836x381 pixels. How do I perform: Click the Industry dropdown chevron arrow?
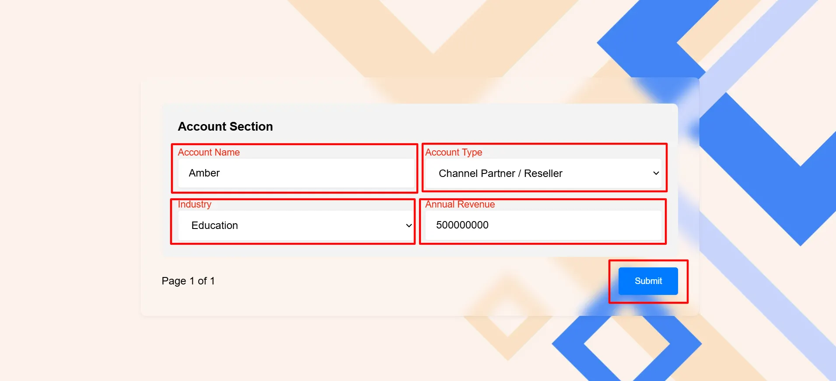(409, 225)
